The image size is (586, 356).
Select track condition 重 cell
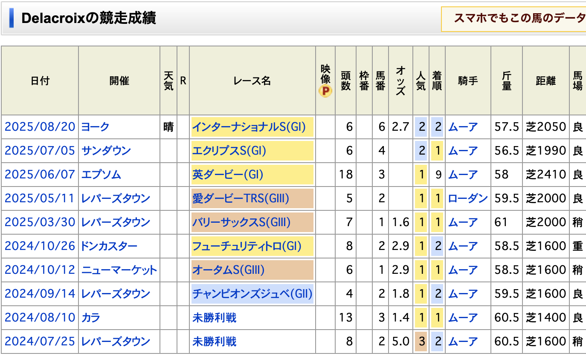(x=578, y=246)
